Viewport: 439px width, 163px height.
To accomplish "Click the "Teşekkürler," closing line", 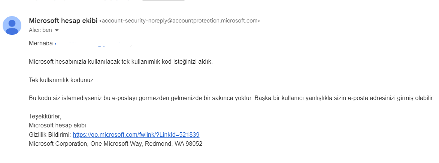I will point(45,117).
